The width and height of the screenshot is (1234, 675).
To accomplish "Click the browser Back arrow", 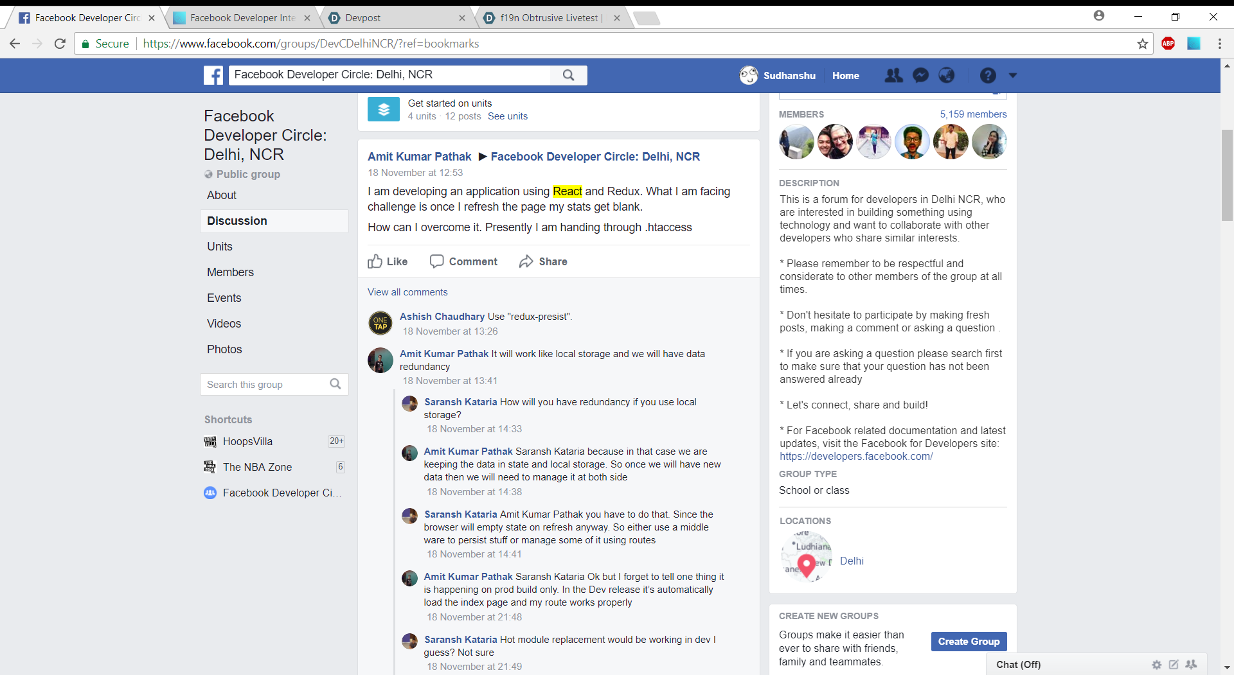I will pos(14,44).
